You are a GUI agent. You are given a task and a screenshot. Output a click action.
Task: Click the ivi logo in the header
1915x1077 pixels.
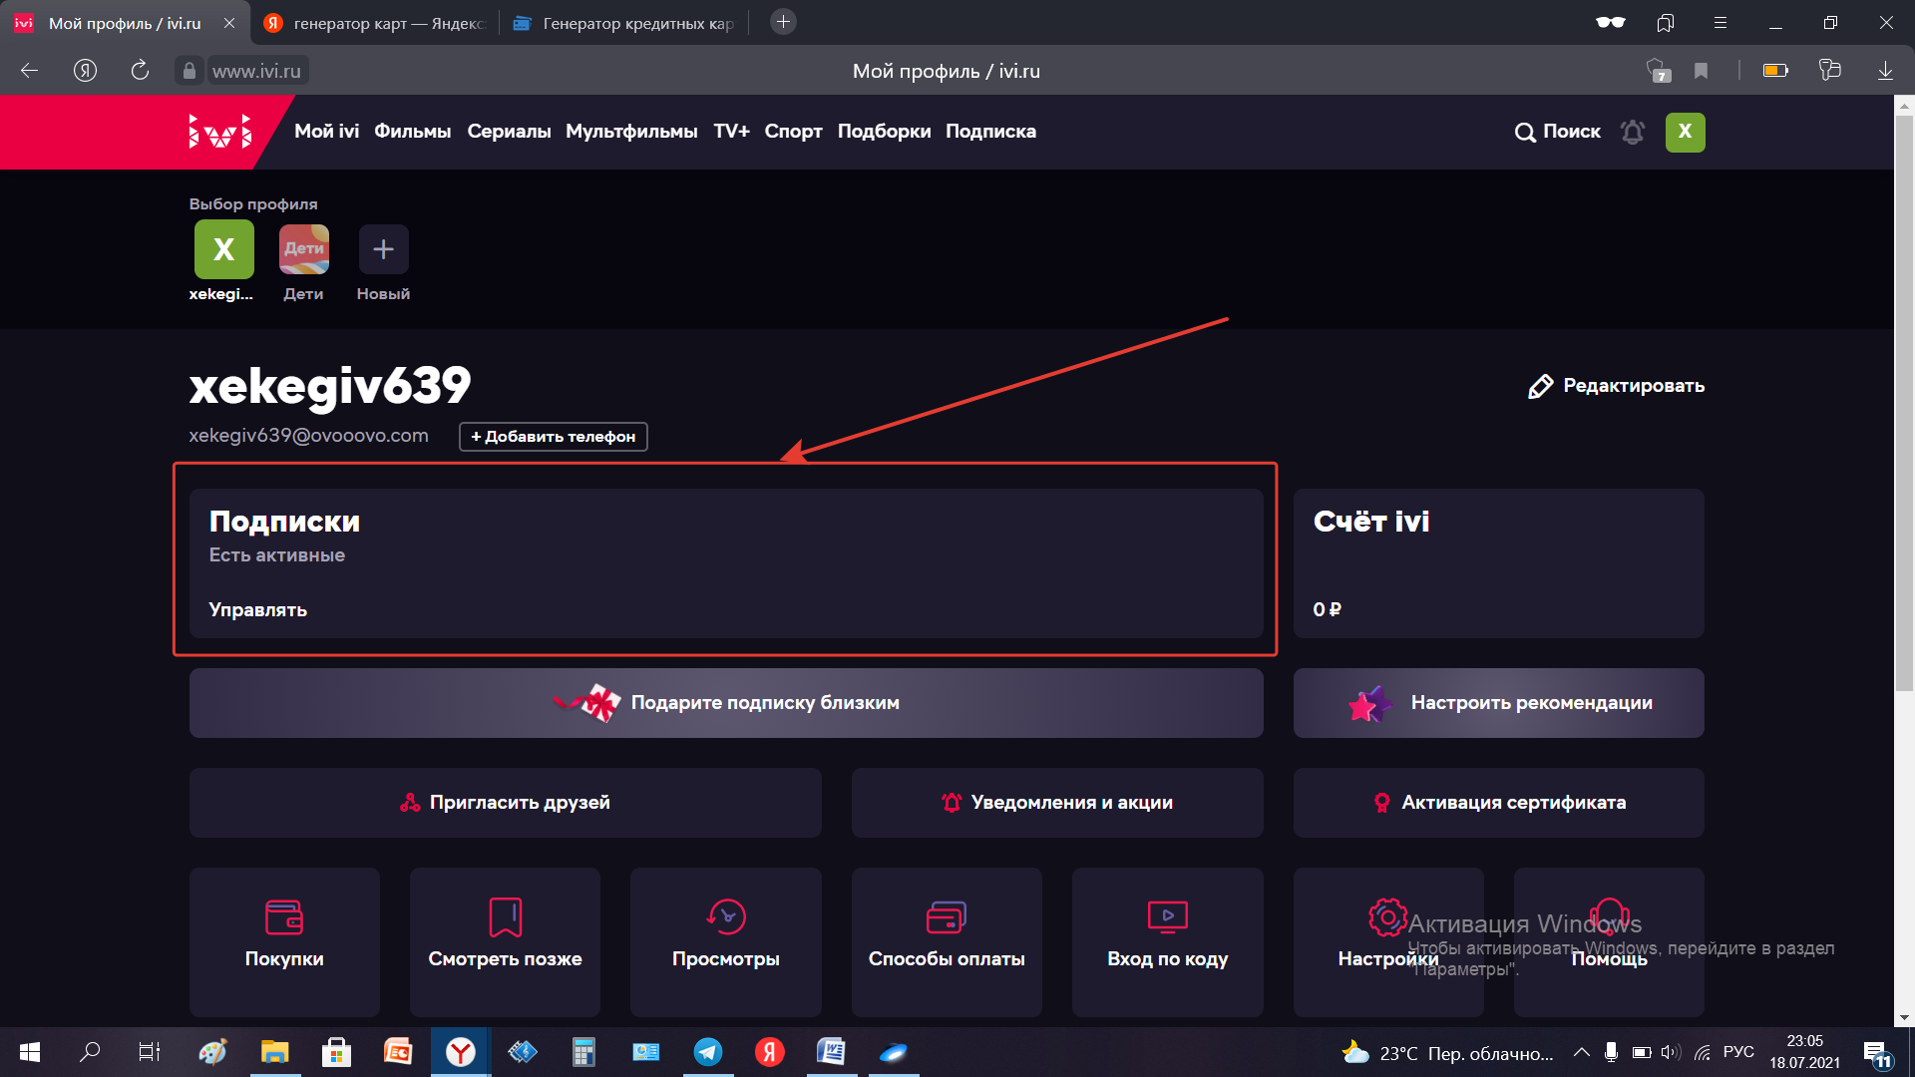(x=220, y=132)
